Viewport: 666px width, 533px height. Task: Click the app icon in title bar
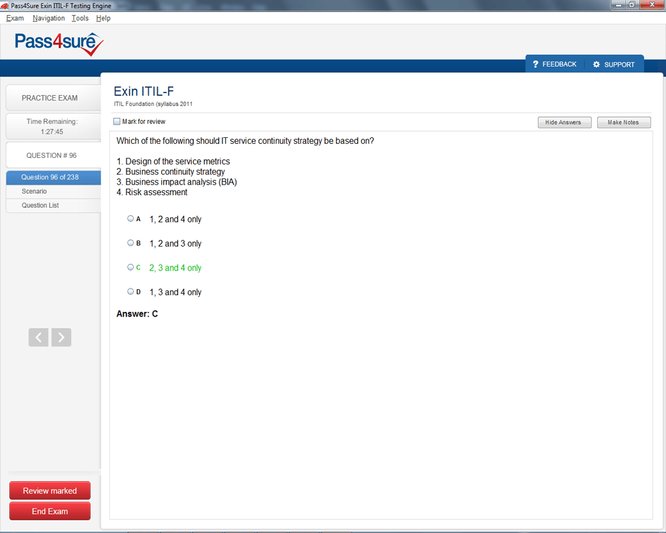click(x=5, y=6)
